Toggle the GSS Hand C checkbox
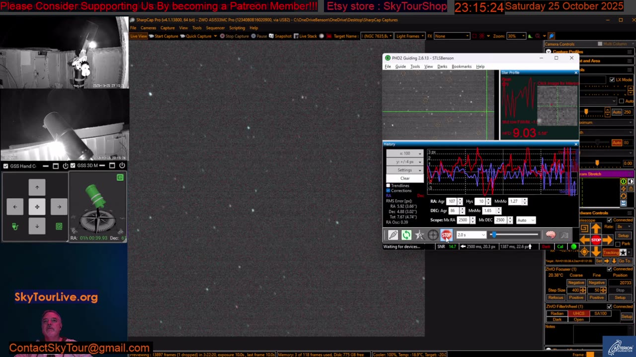The image size is (636, 357). click(x=6, y=166)
